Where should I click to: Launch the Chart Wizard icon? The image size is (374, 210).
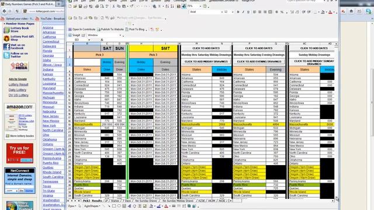pos(178,6)
